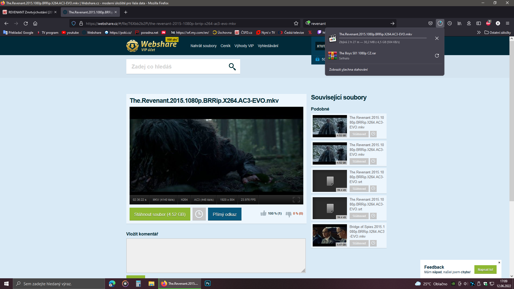The width and height of the screenshot is (514, 289).
Task: Switch to REVENANT Zmrtvýchvstání tab
Action: (x=30, y=12)
